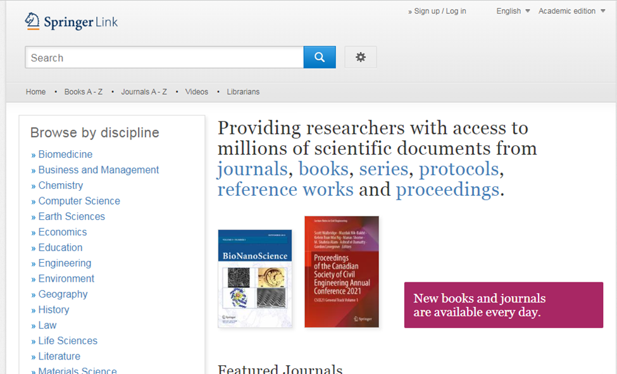Screen dimensions: 617x374
Task: Focus the Search text field
Action: click(x=164, y=57)
